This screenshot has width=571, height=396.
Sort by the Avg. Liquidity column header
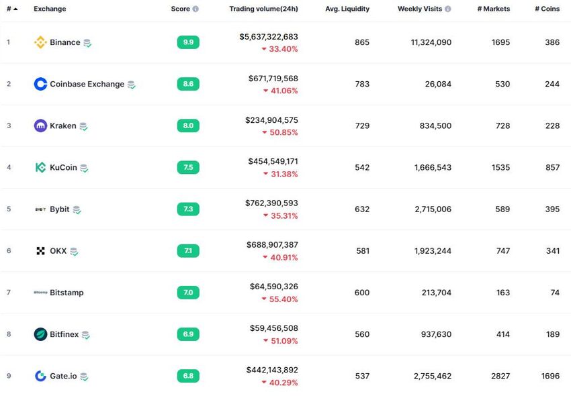(x=347, y=9)
